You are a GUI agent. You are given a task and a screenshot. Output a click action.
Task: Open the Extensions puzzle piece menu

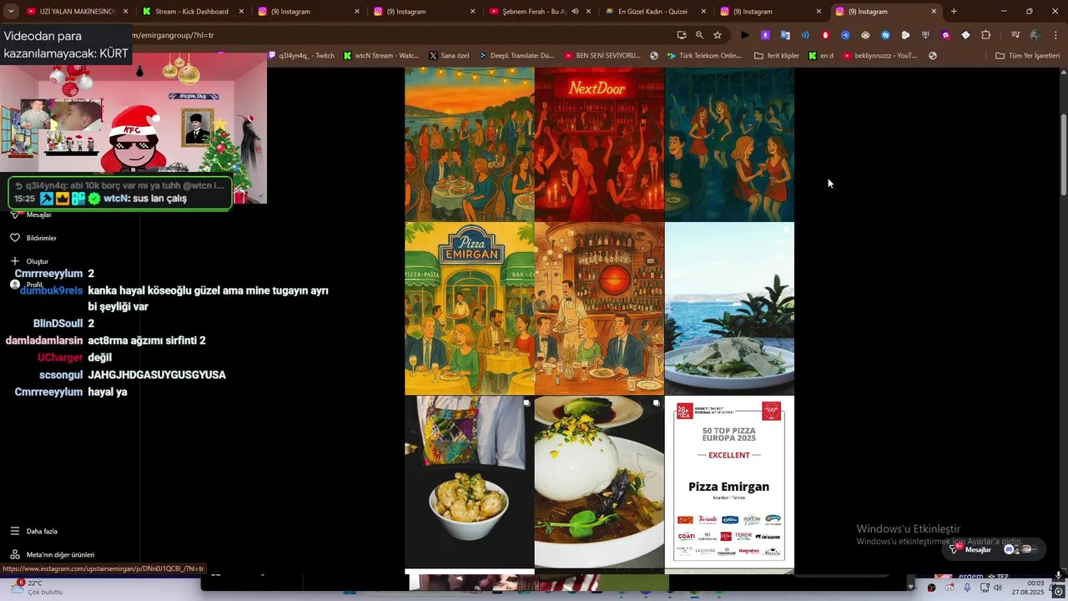tap(985, 35)
